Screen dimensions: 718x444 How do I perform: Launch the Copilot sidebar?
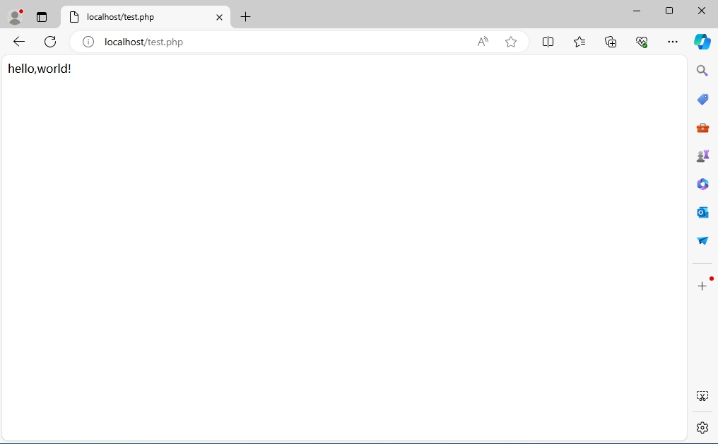702,42
